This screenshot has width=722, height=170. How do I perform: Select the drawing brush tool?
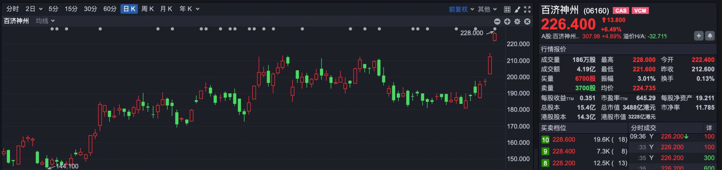click(x=517, y=9)
